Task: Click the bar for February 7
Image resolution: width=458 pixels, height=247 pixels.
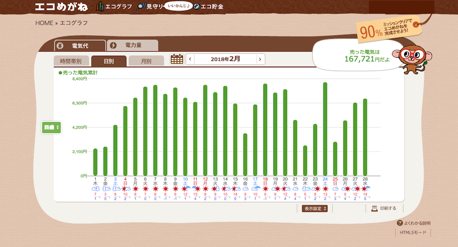Action: (x=155, y=130)
